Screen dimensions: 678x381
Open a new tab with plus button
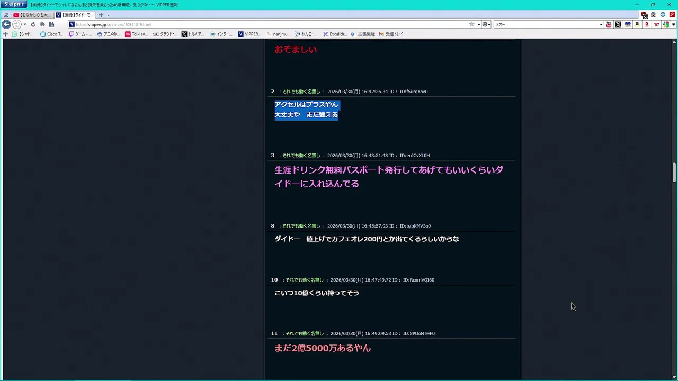click(x=101, y=15)
